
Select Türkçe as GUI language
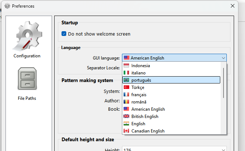click(x=138, y=87)
